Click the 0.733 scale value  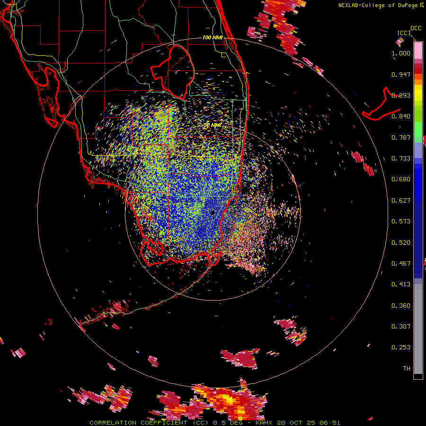click(x=401, y=159)
